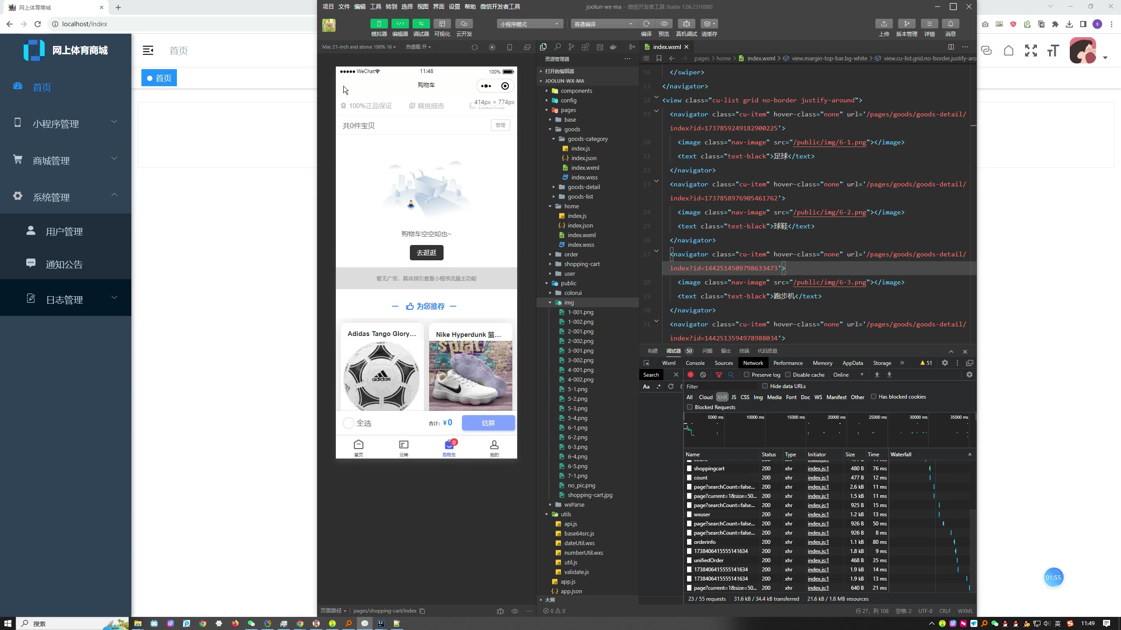
Task: Check Hide data URLs
Action: click(765, 386)
